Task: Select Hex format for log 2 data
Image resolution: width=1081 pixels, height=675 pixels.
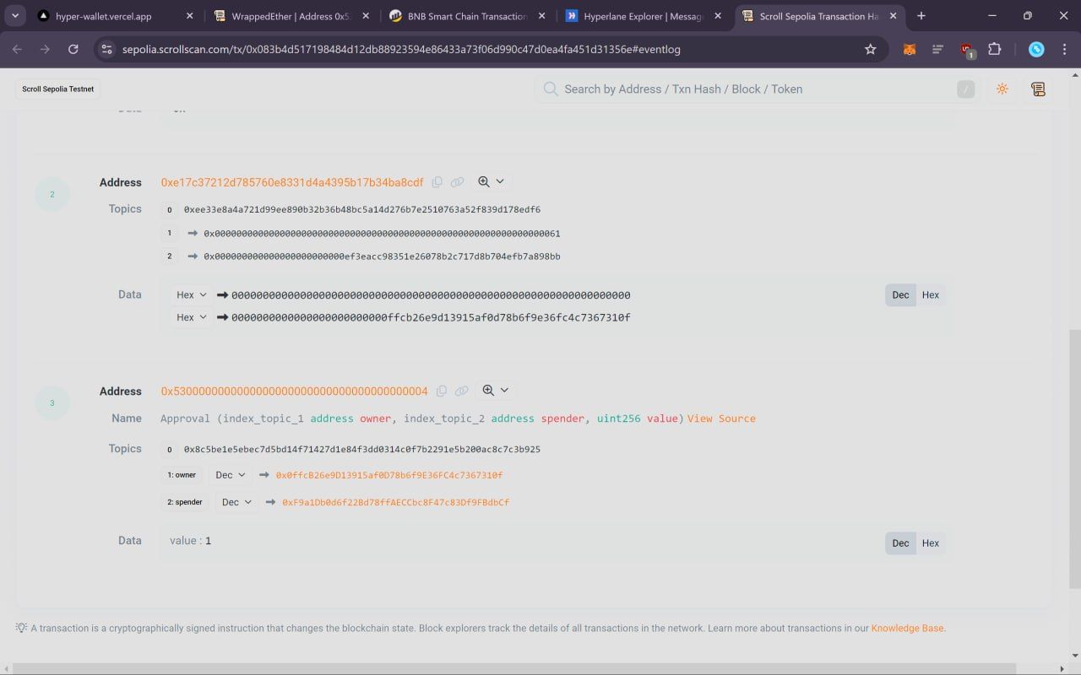Action: click(x=931, y=294)
